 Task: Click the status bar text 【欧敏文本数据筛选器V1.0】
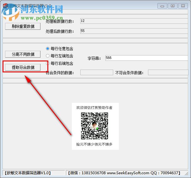click(x=28, y=173)
